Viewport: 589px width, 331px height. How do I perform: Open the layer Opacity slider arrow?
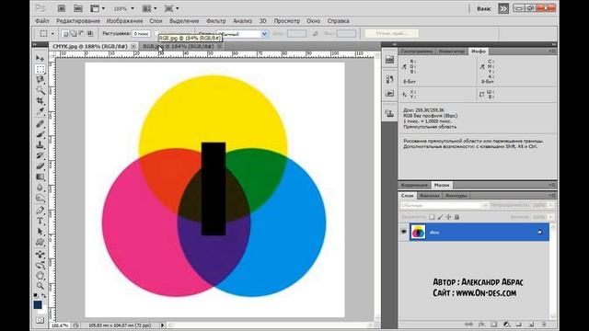click(x=551, y=205)
